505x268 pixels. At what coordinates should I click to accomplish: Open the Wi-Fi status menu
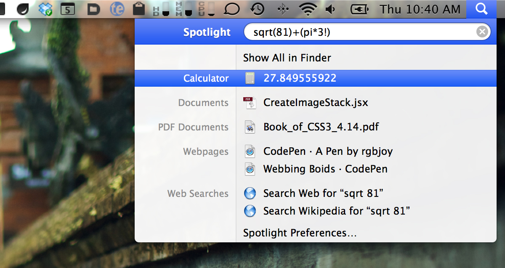pos(308,9)
